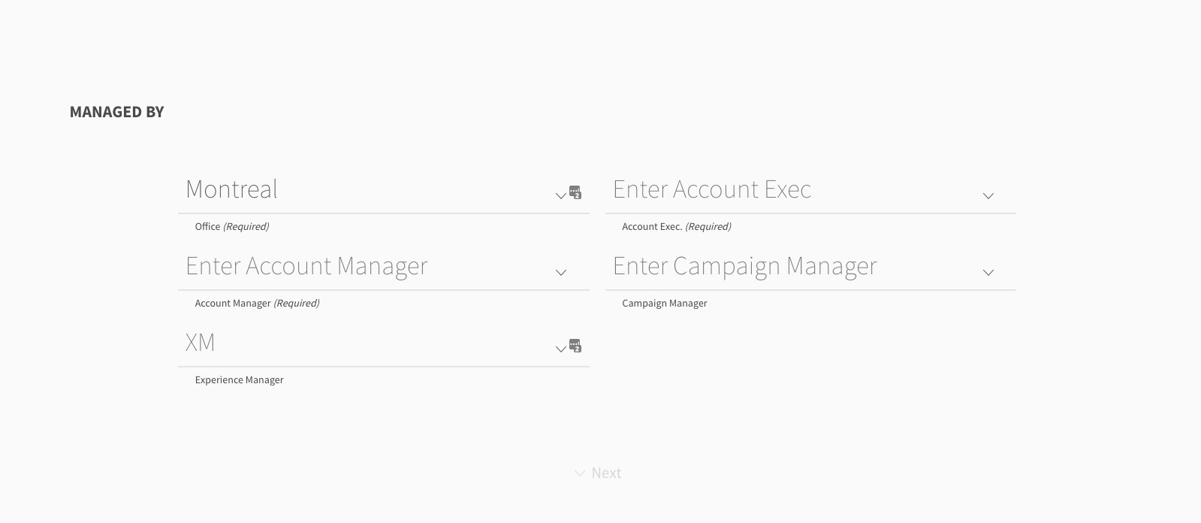Open the Campaign Manager dropdown
Screen dimensions: 1201x523
click(988, 272)
